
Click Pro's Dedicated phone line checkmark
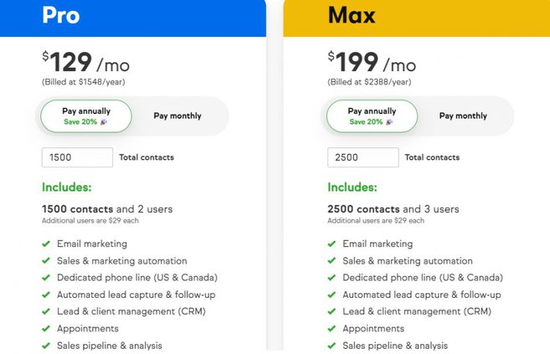(x=46, y=278)
